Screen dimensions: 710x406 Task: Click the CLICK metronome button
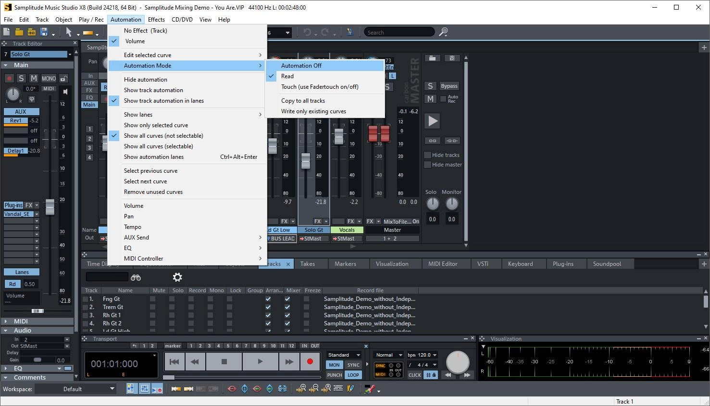point(415,375)
